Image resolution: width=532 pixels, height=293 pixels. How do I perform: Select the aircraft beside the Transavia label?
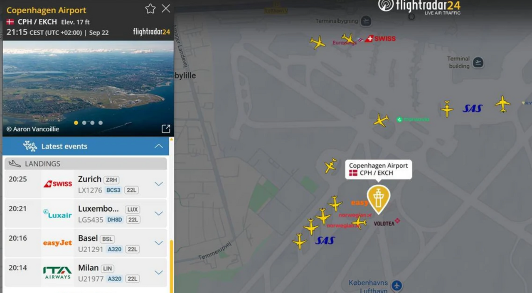coord(381,120)
